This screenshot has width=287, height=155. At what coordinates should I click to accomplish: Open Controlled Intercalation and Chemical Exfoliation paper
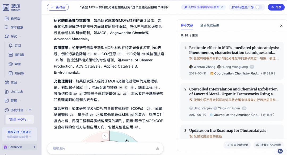[x=233, y=92]
